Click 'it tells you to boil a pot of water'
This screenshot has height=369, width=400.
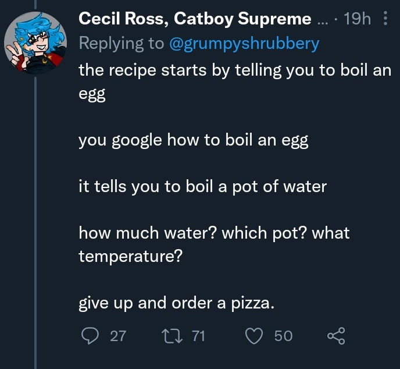point(202,187)
